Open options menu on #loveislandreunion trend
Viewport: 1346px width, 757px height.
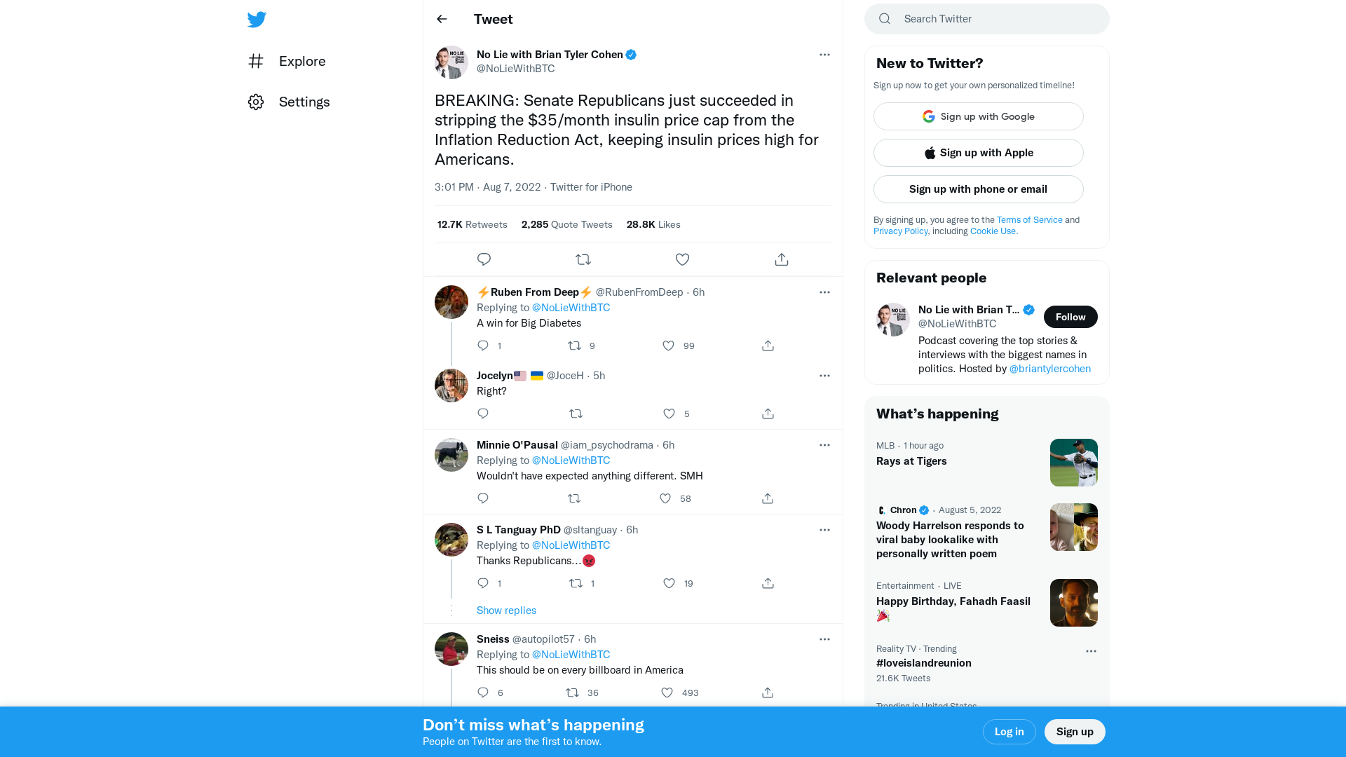[x=1090, y=651]
